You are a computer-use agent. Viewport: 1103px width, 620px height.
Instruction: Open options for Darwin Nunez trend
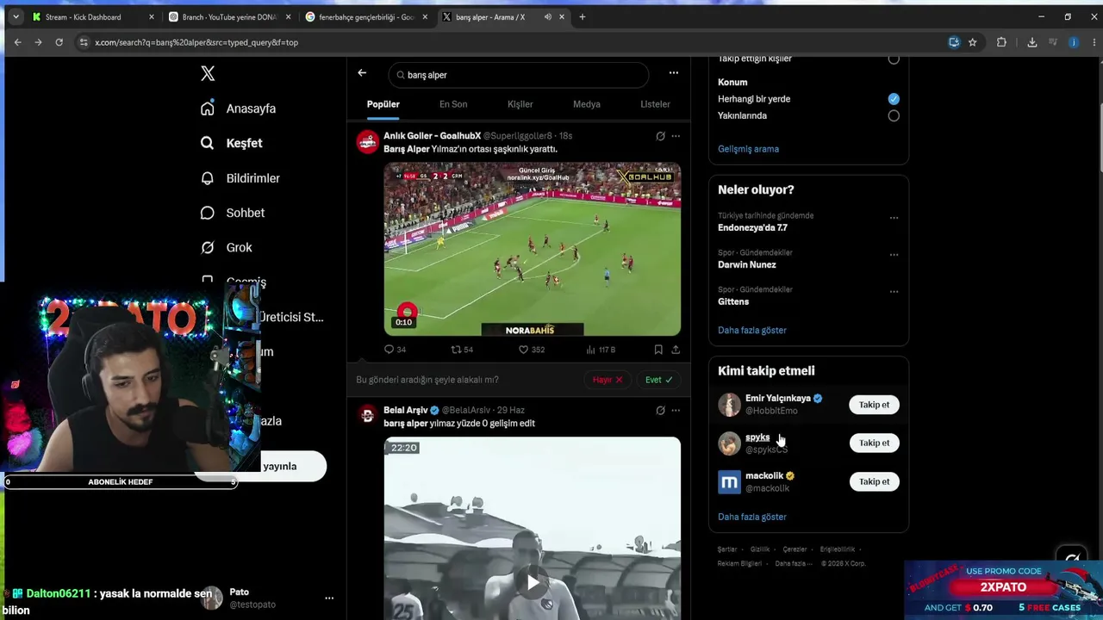(x=894, y=255)
